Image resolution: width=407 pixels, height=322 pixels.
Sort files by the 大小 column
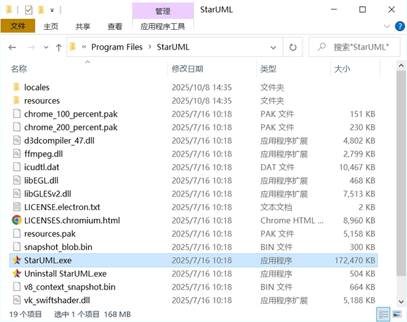(341, 68)
